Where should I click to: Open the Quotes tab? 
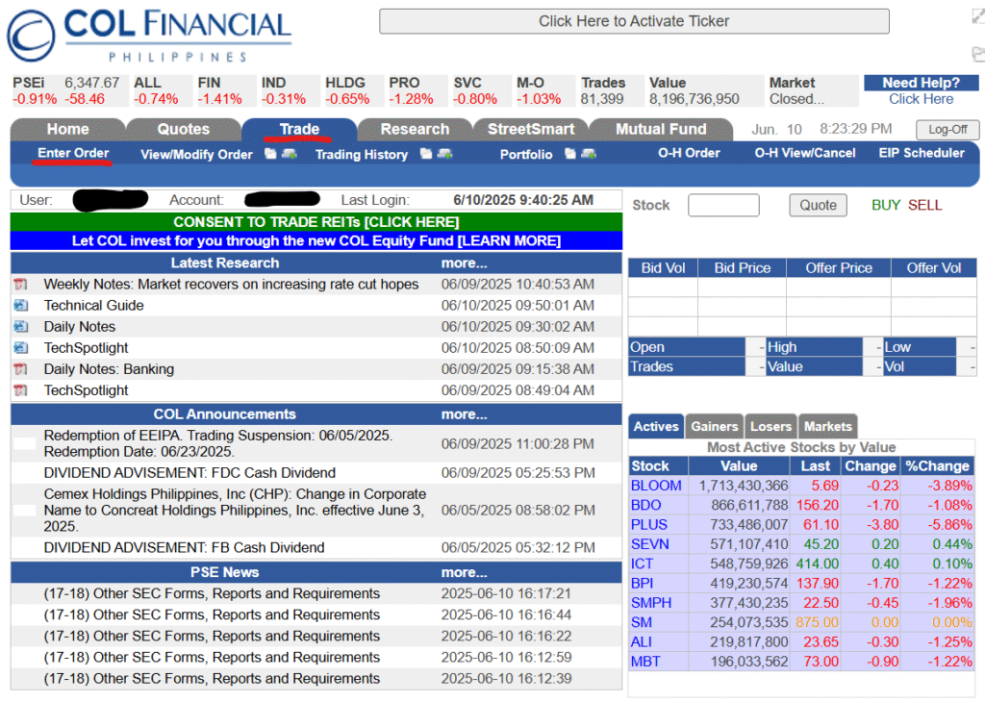pos(184,130)
